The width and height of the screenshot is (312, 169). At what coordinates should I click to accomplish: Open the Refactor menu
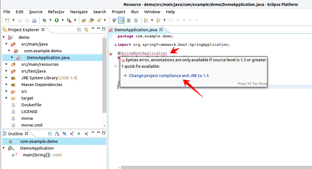(x=56, y=12)
